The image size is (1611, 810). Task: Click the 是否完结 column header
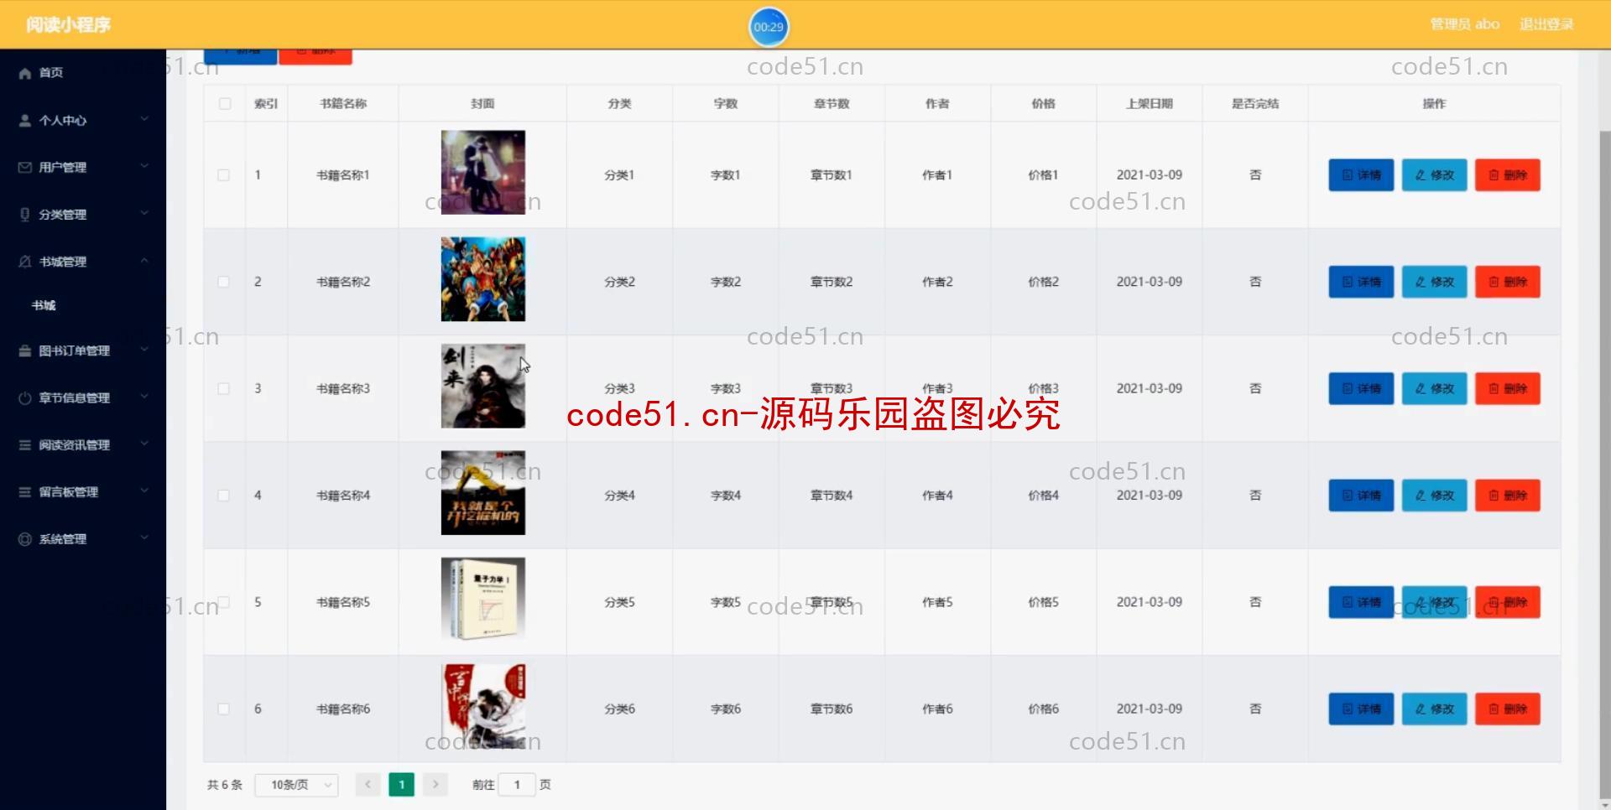[1255, 104]
